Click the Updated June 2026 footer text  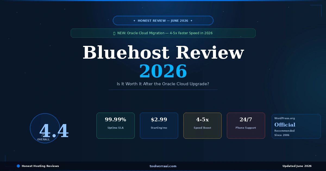coord(297,166)
